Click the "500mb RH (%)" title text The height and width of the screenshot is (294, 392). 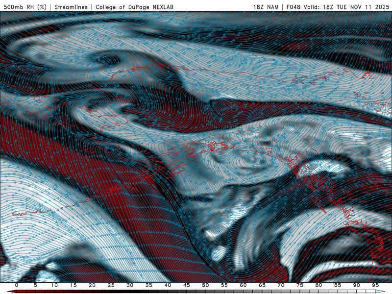[25, 7]
